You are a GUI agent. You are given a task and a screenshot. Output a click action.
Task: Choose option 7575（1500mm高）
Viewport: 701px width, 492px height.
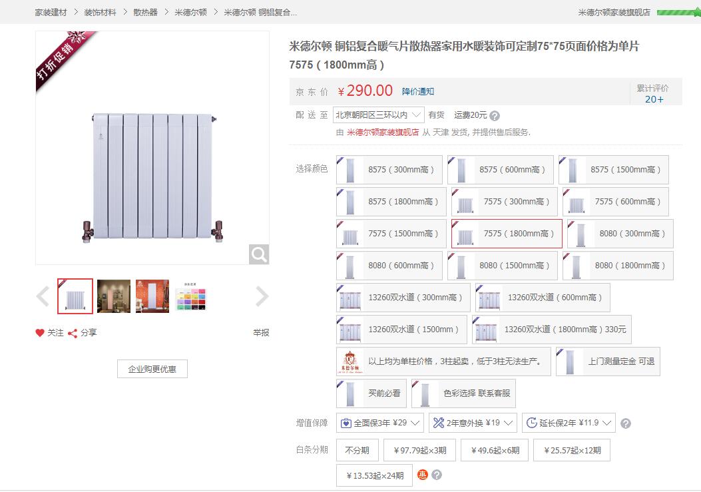(391, 234)
